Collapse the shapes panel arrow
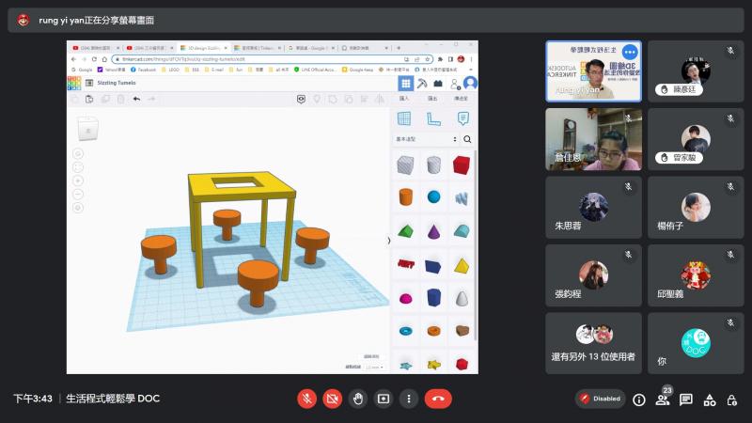Viewport: 752px width, 423px height. tap(388, 241)
